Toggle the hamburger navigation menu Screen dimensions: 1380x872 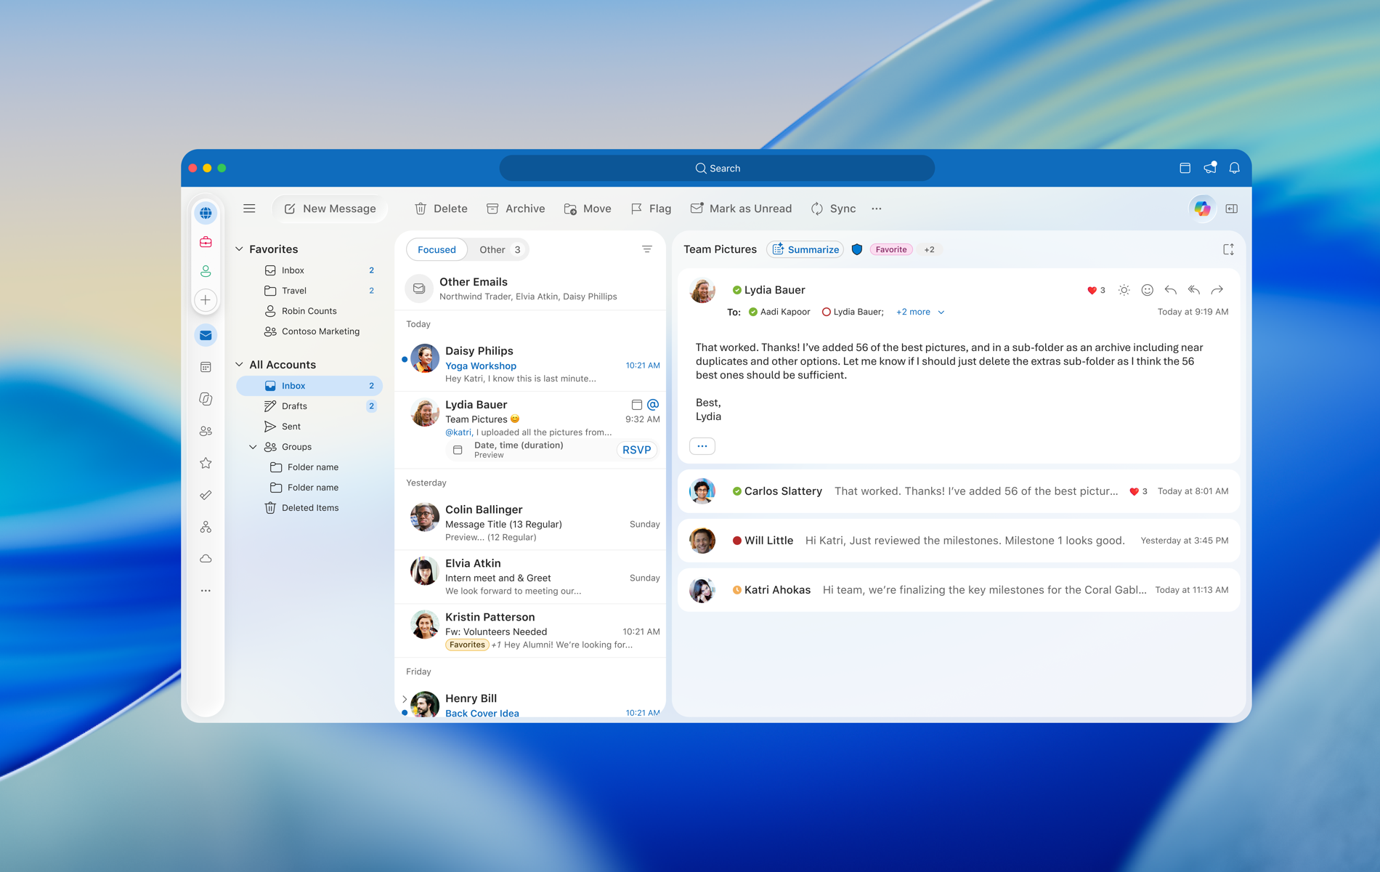click(x=249, y=209)
